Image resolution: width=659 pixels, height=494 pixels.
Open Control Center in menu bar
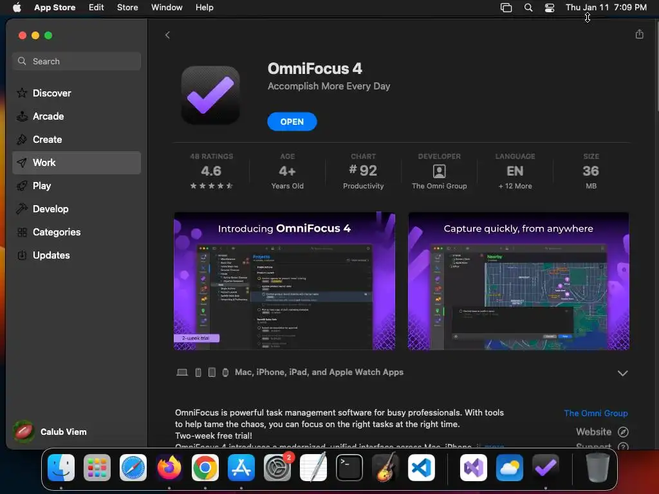point(550,8)
